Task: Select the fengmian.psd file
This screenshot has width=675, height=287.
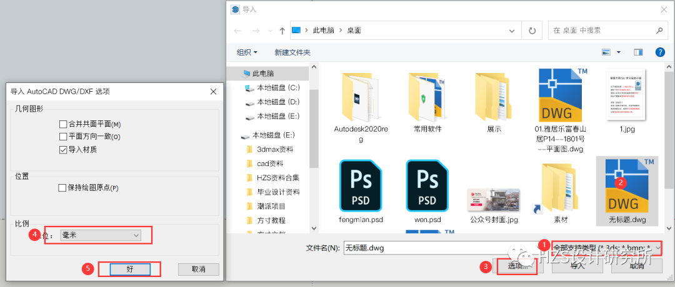Action: click(x=361, y=191)
